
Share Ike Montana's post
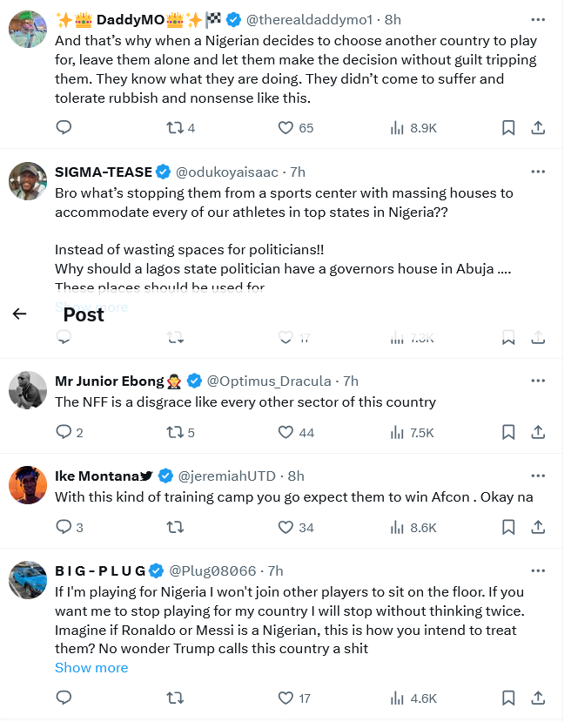pyautogui.click(x=538, y=527)
